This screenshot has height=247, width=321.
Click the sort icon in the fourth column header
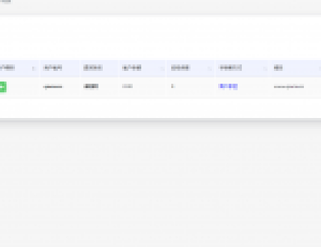(x=162, y=69)
